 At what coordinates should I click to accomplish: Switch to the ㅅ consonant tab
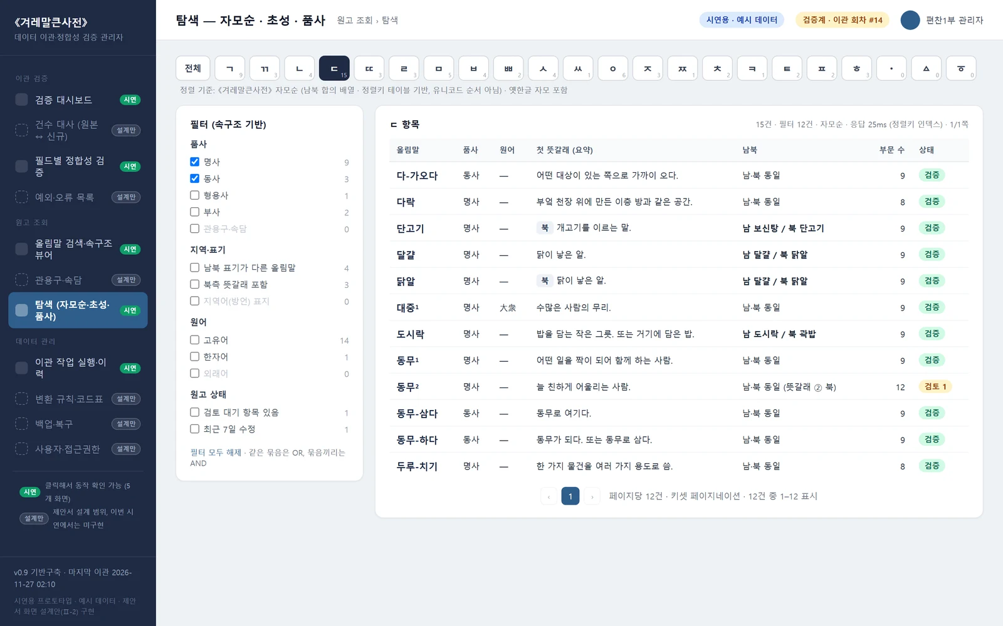tap(544, 68)
